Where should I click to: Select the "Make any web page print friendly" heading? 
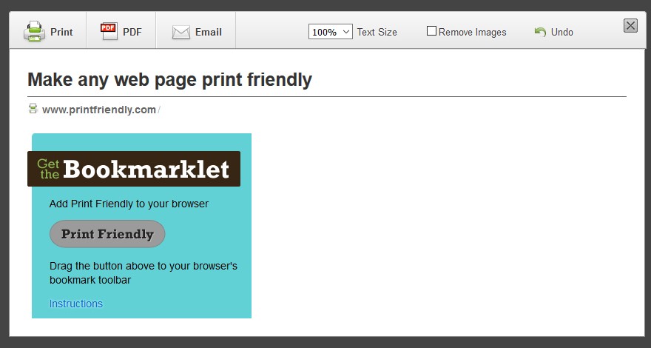click(169, 79)
